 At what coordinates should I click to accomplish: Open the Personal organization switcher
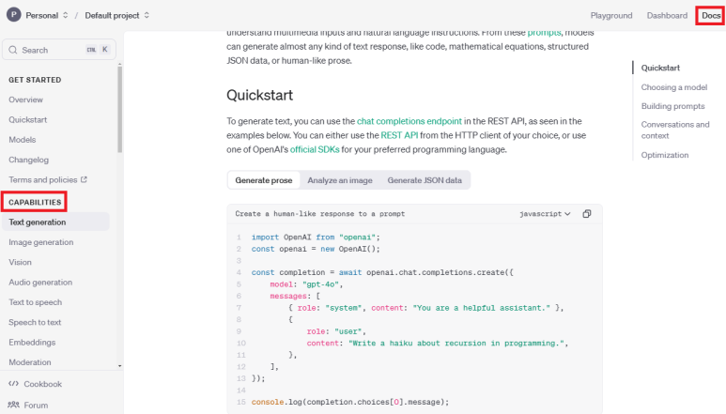pyautogui.click(x=47, y=15)
